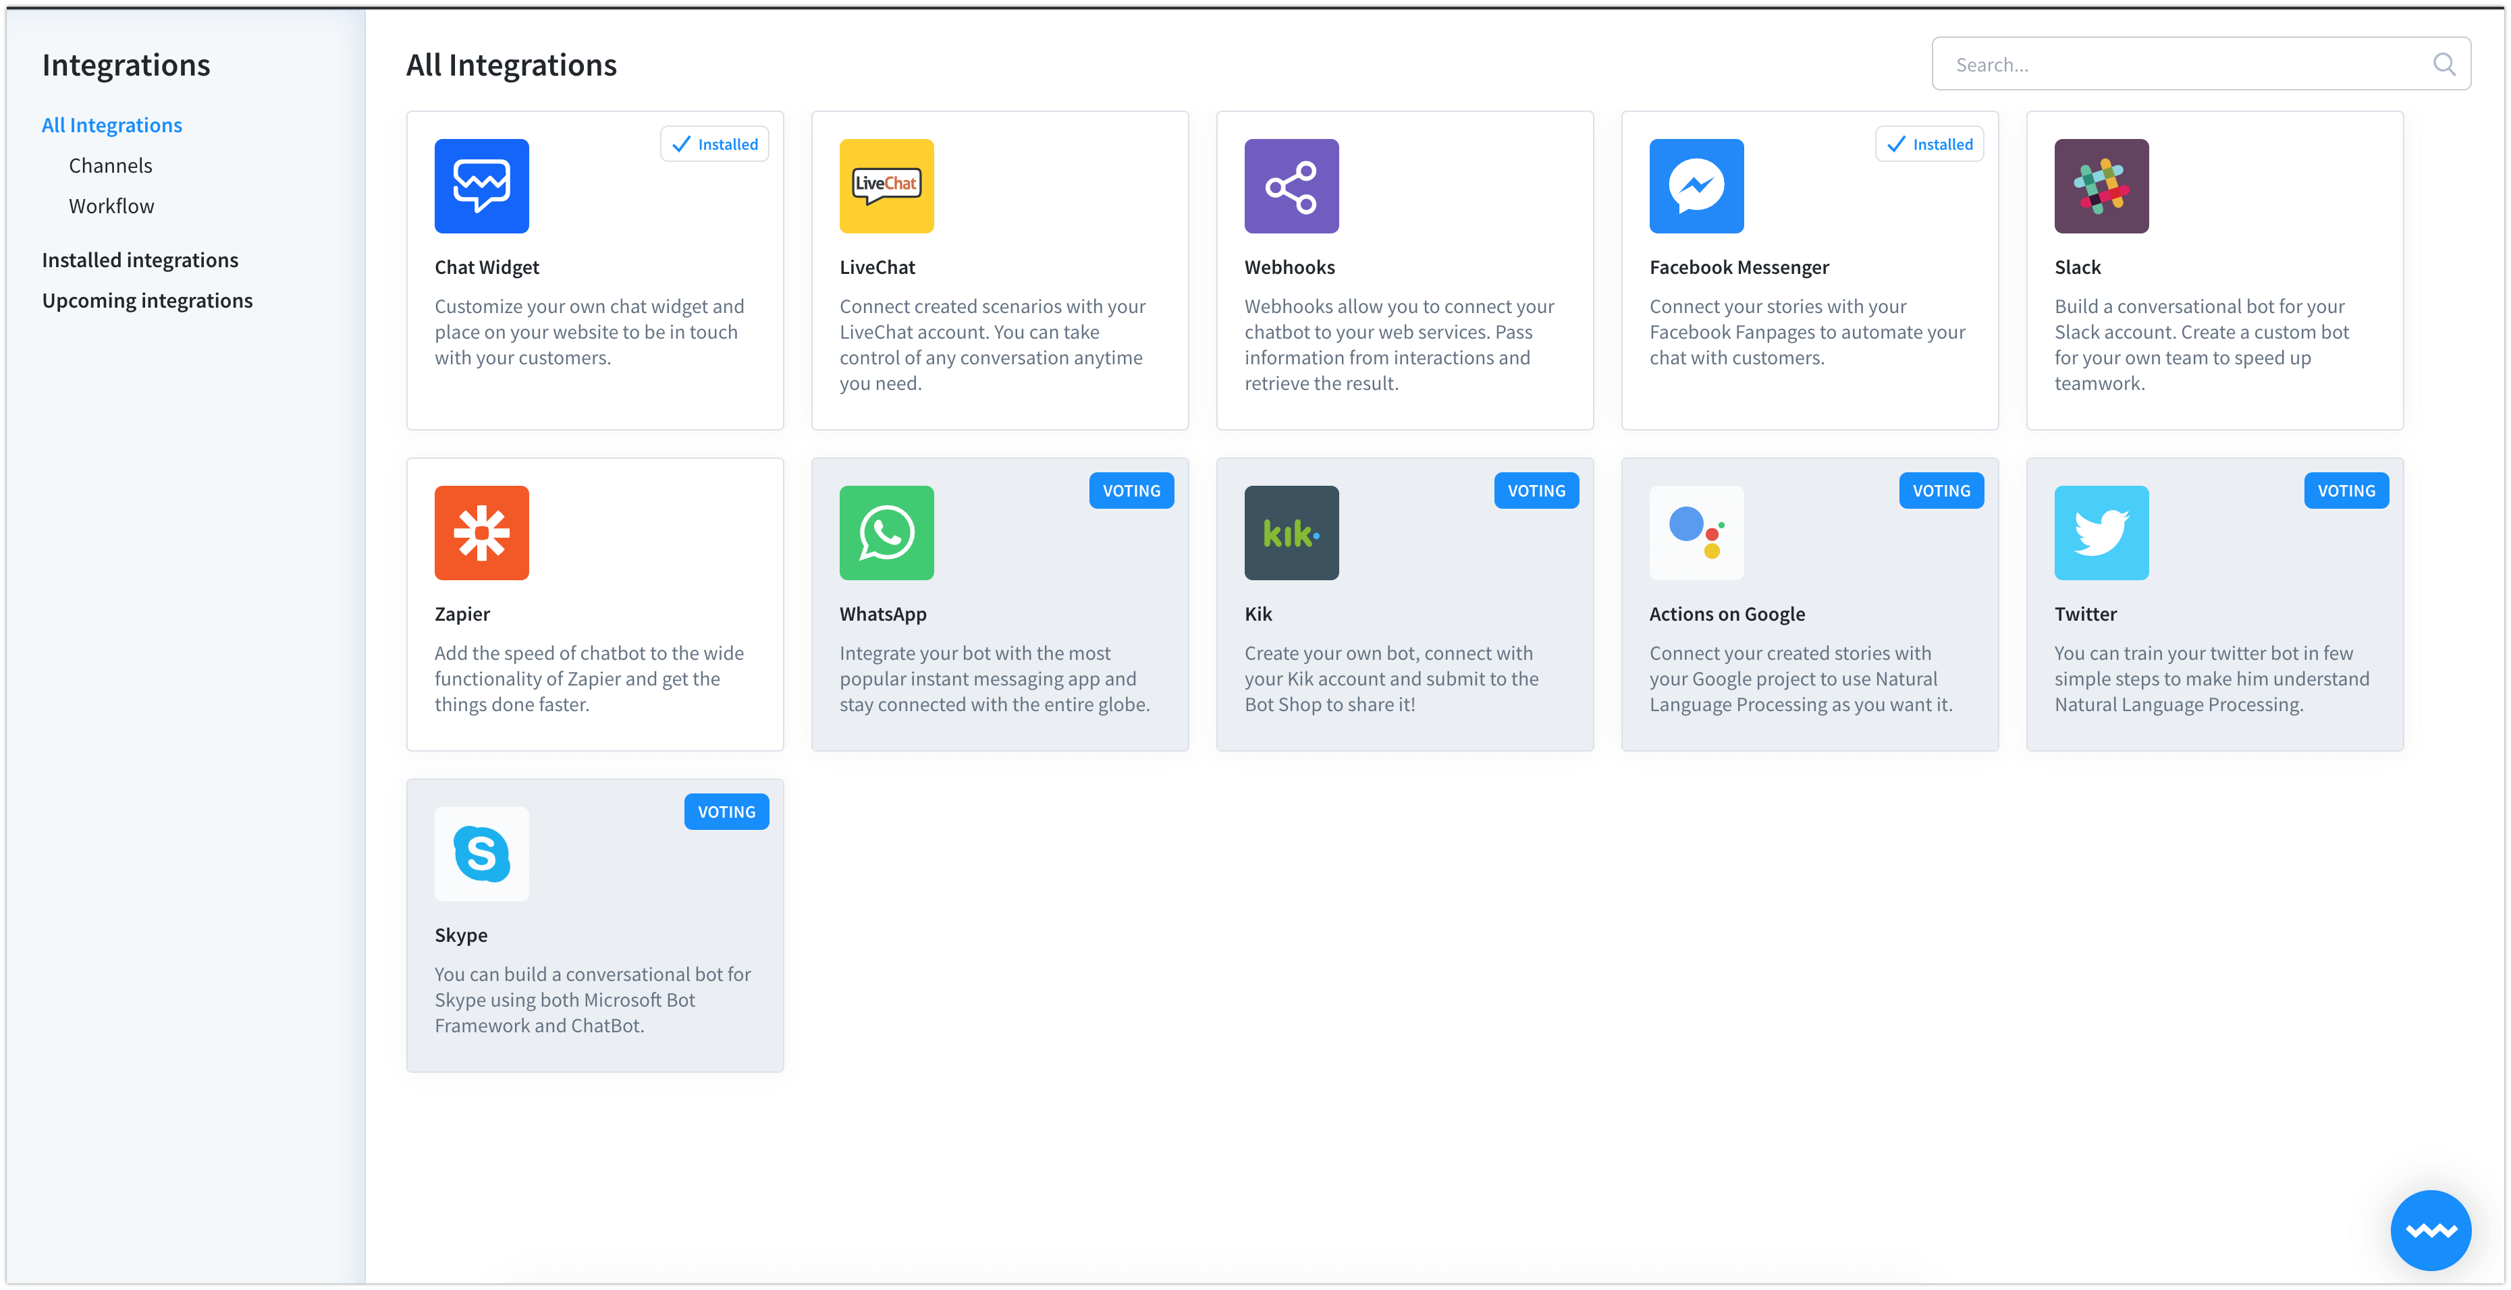Click the Integrations sidebar heading
The image size is (2511, 1290).
tap(126, 64)
